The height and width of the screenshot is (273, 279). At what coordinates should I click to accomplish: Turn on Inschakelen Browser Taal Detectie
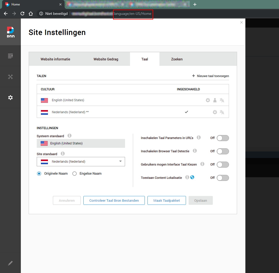[x=223, y=151]
